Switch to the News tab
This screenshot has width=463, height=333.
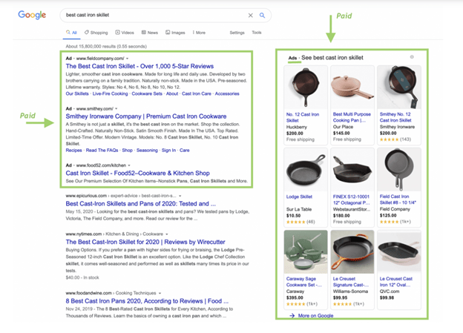[150, 33]
